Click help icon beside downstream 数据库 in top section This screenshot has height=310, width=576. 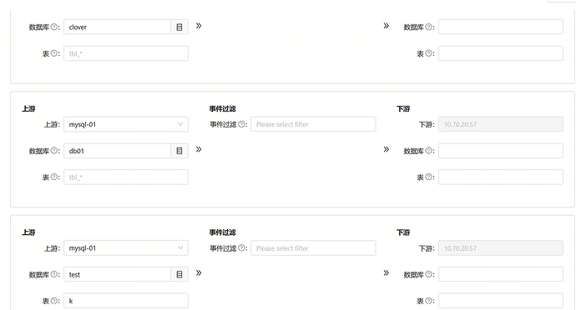(x=429, y=27)
